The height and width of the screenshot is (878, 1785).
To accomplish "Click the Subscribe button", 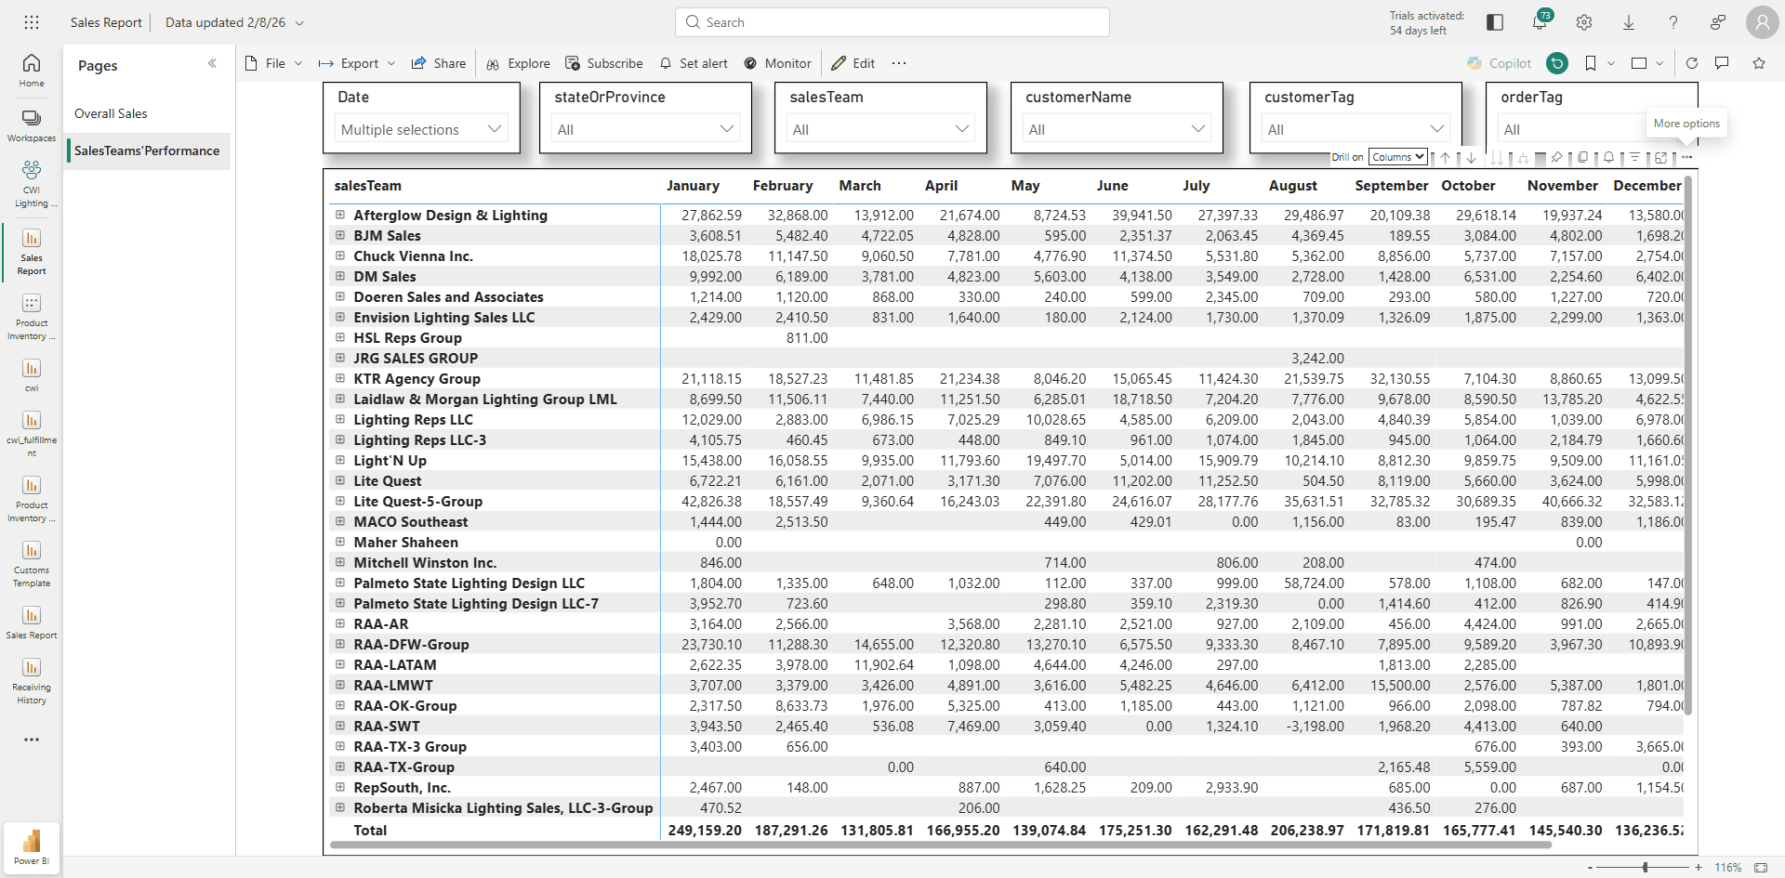I will (604, 63).
